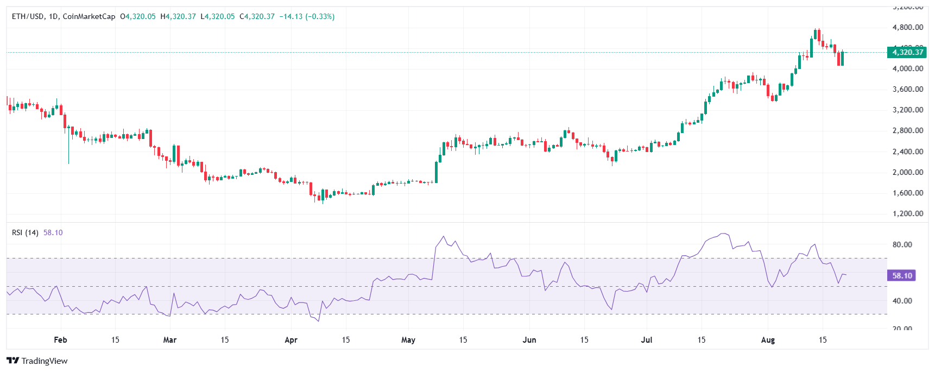Select Jul on the time axis
The width and height of the screenshot is (935, 372).
coord(646,340)
